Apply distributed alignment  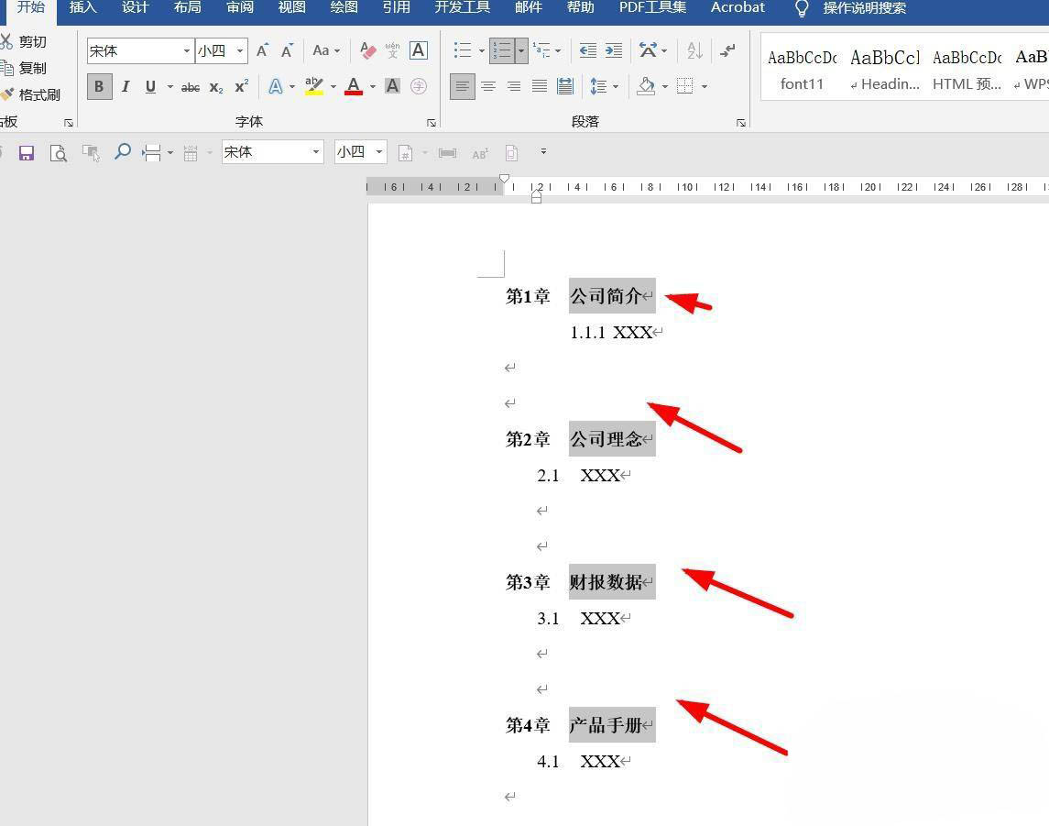click(565, 86)
